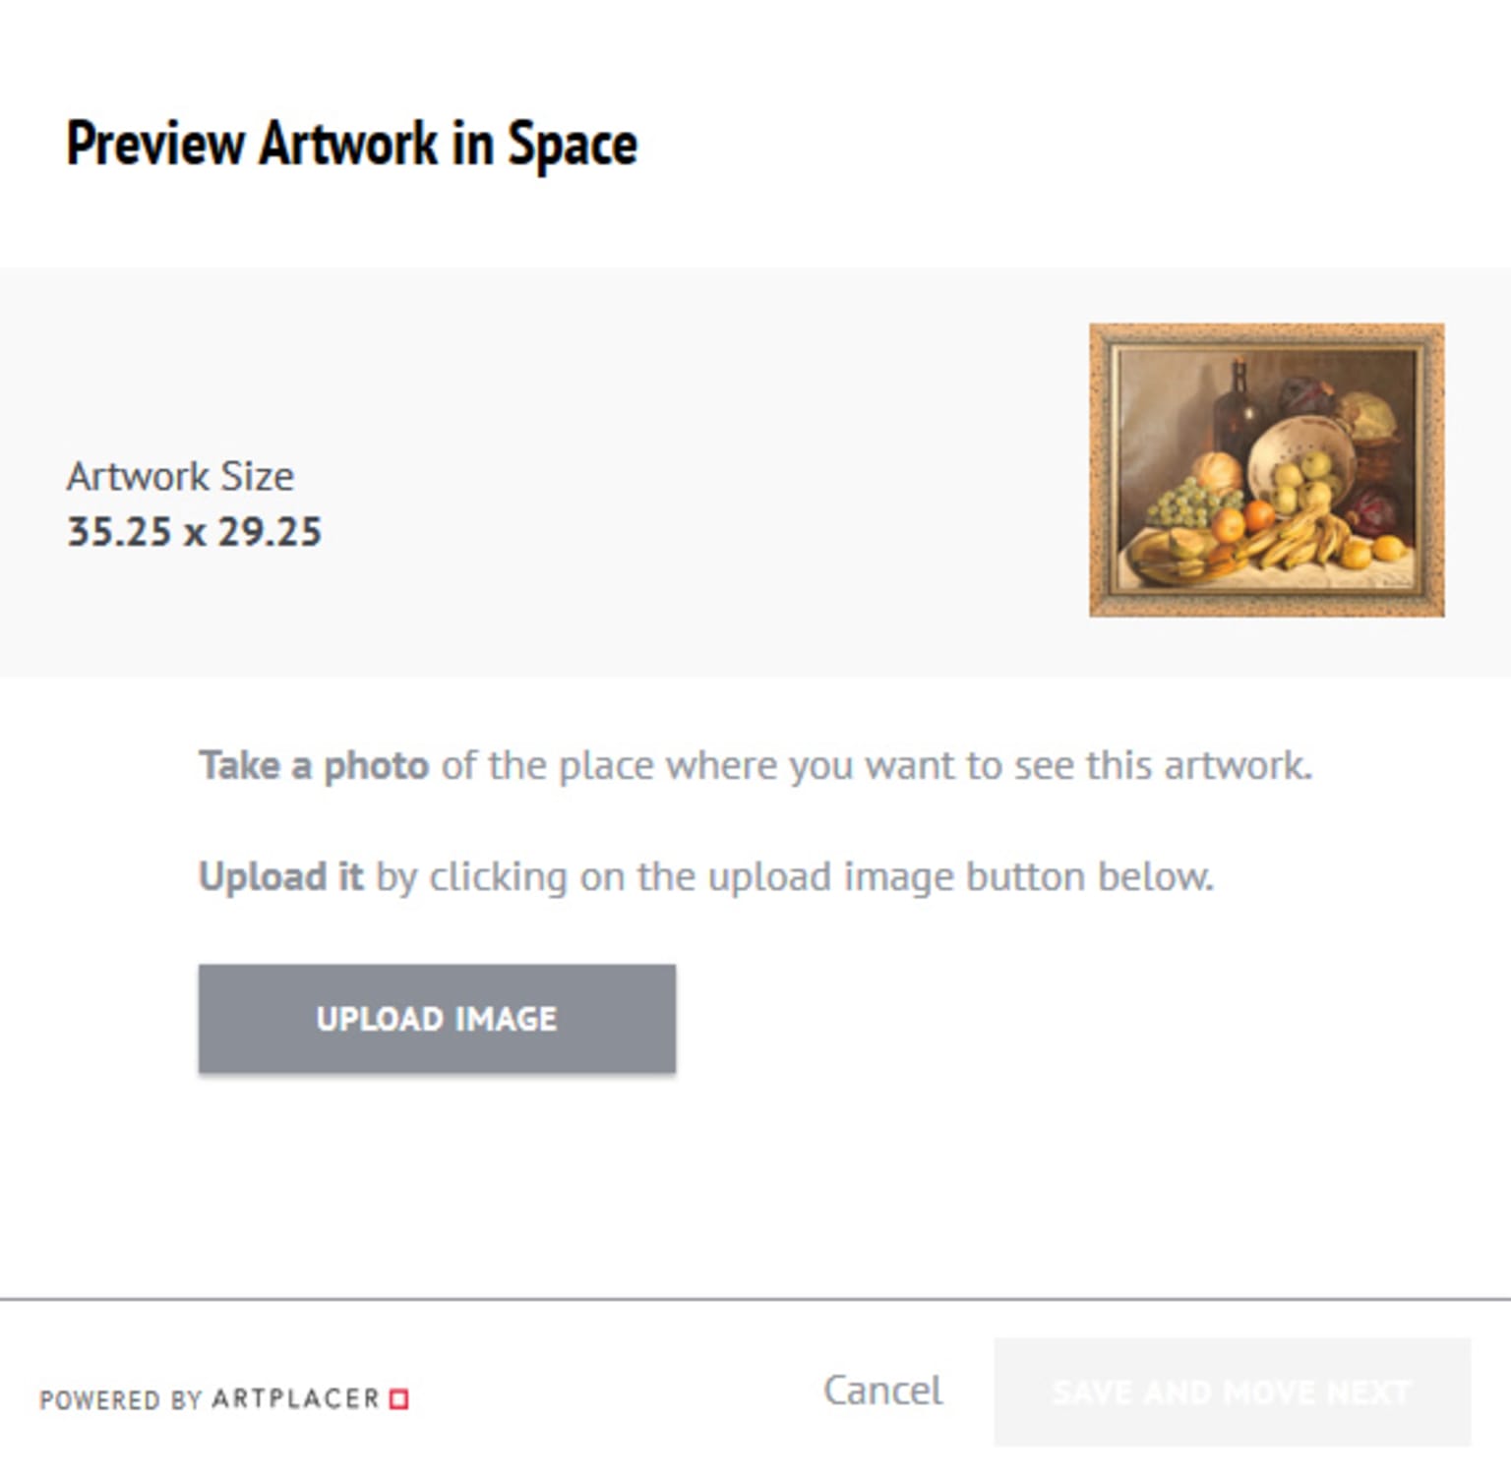Viewport: 1511px width, 1481px height.
Task: Select the 35.25 x 29.25 dimensions text
Action: (x=194, y=532)
